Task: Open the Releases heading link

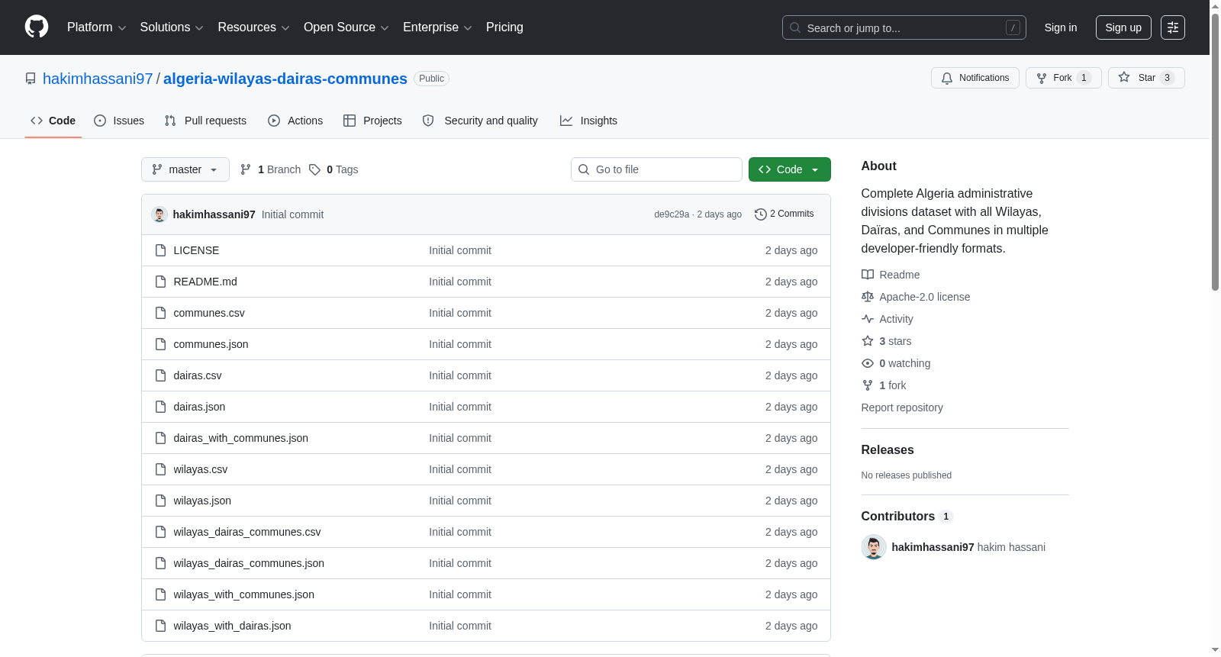Action: pos(888,450)
